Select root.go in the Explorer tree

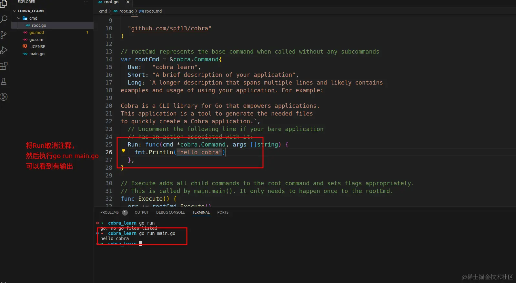[52, 25]
